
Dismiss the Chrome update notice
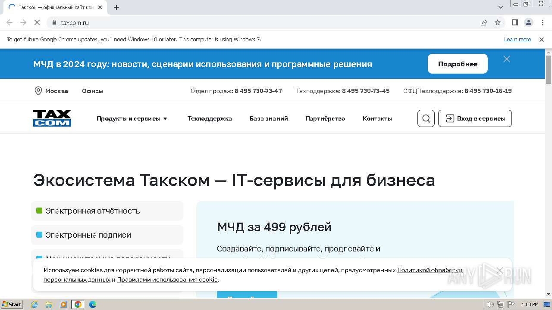[542, 39]
